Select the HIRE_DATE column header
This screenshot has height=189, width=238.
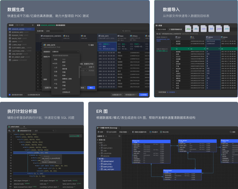pyautogui.click(x=107, y=37)
